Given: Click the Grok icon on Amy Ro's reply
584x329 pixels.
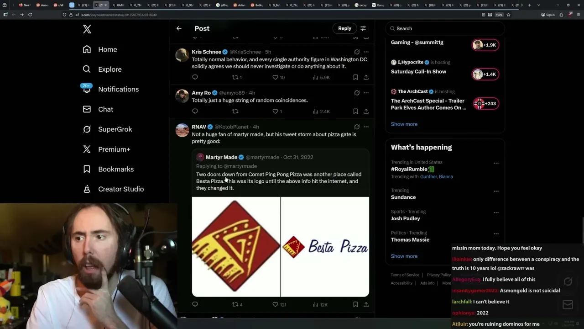Looking at the screenshot, I should point(357,93).
